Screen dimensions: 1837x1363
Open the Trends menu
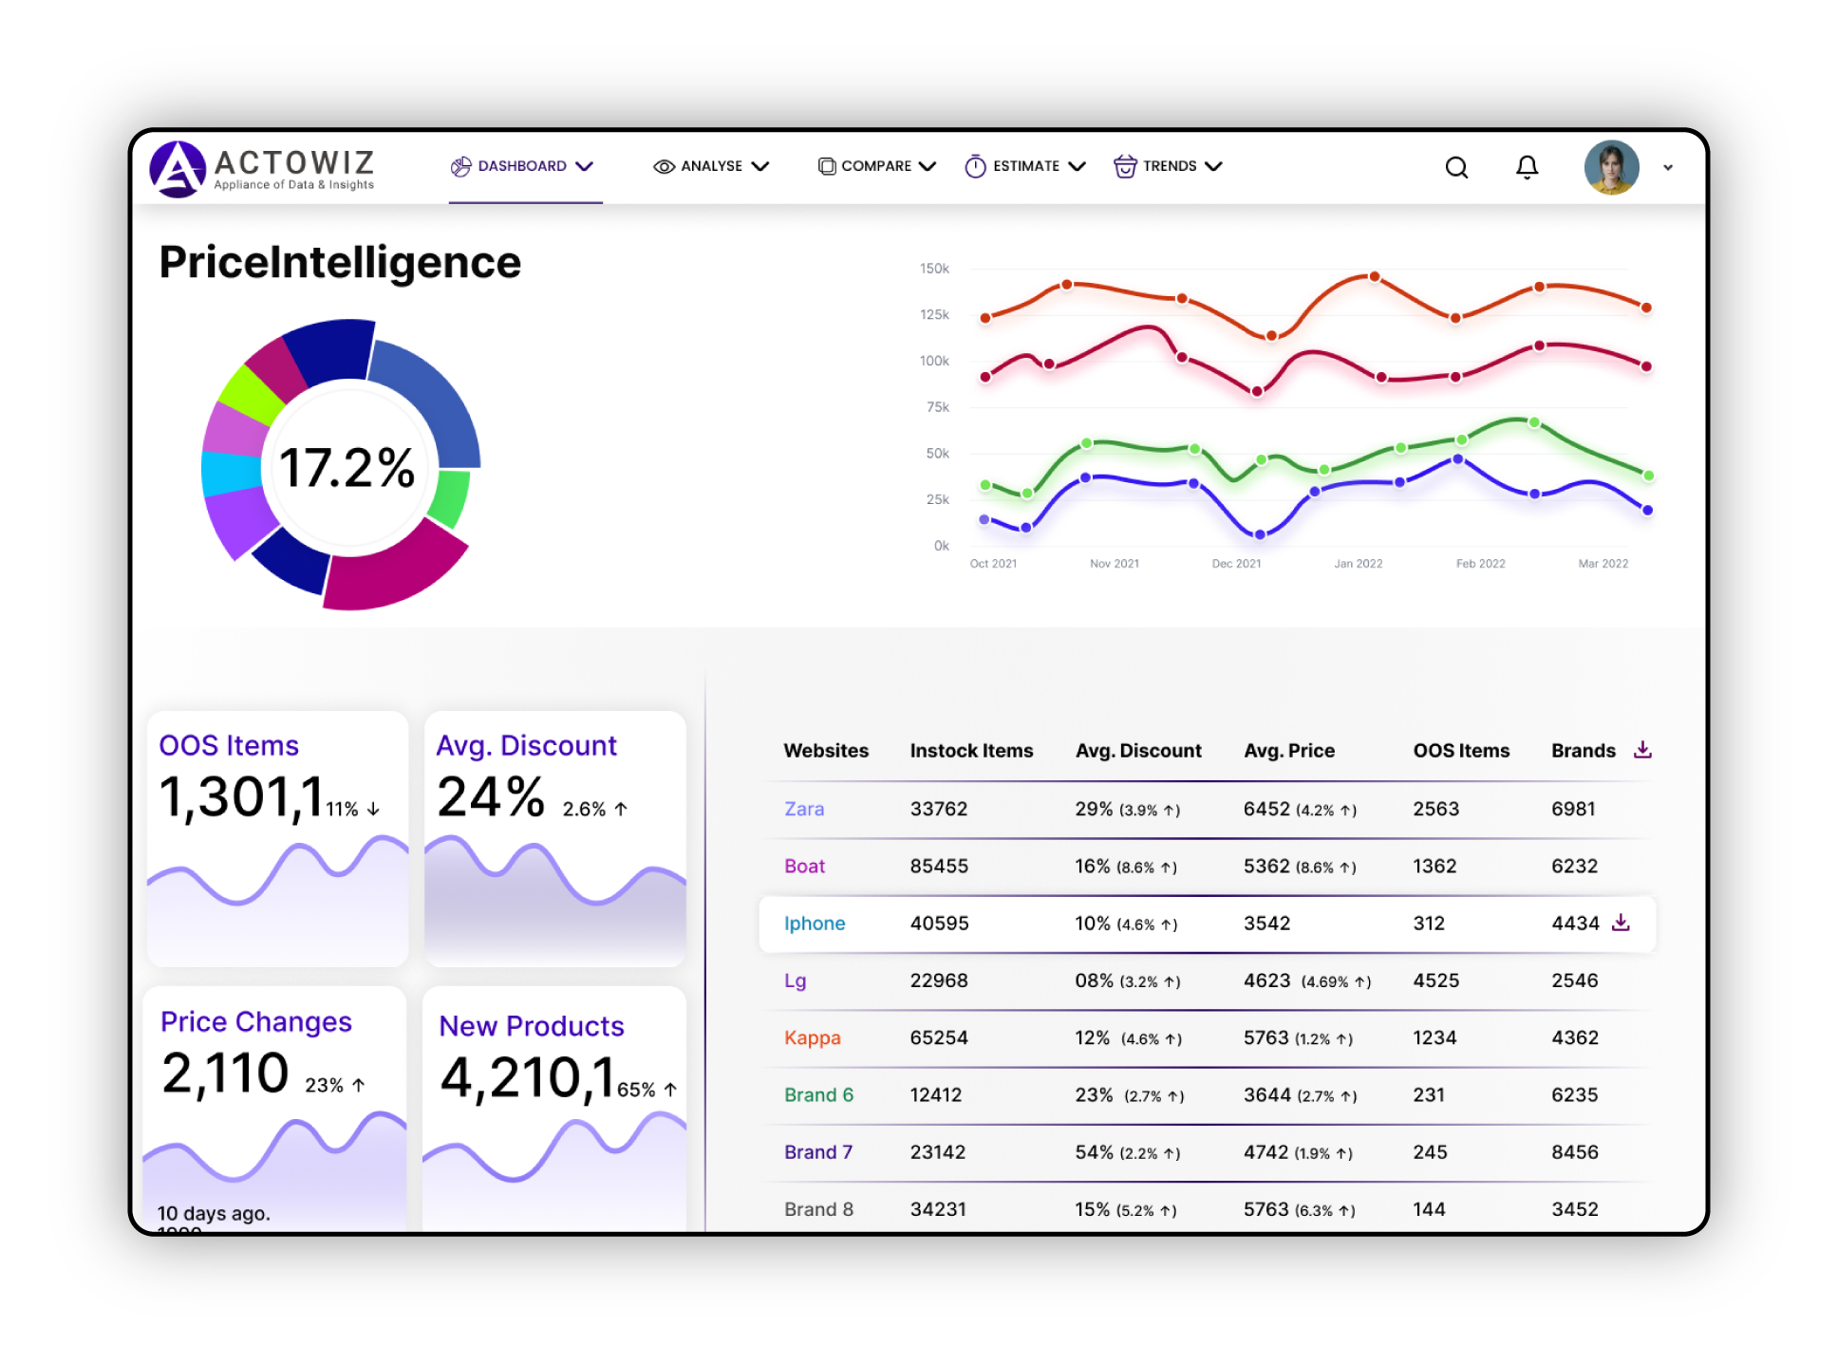click(x=1169, y=166)
